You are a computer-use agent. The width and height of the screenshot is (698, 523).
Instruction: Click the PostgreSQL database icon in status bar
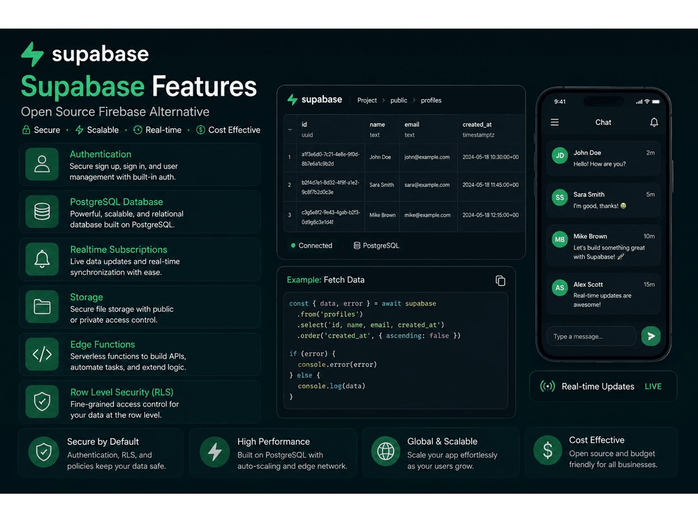[357, 245]
